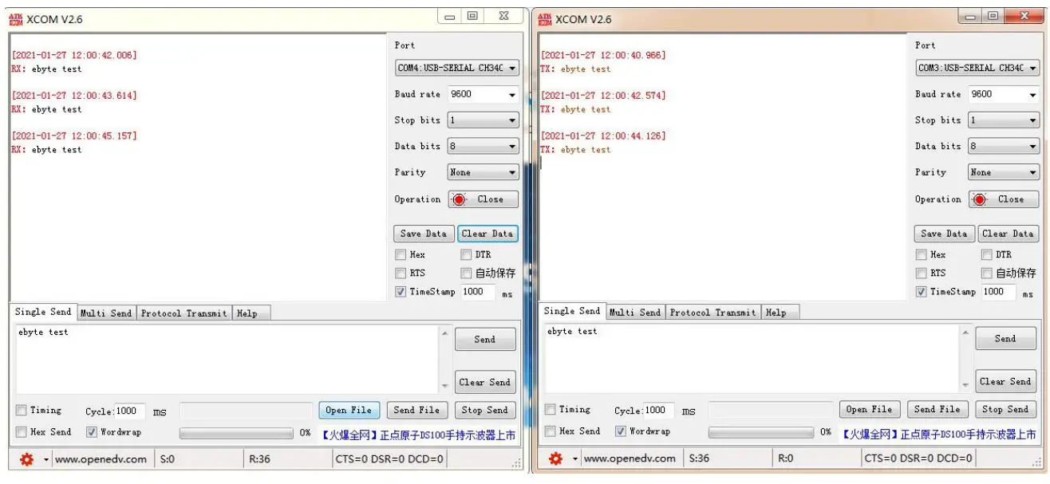This screenshot has width=1050, height=484.
Task: Disable TimeStamp checkbox in left window
Action: coord(401,292)
